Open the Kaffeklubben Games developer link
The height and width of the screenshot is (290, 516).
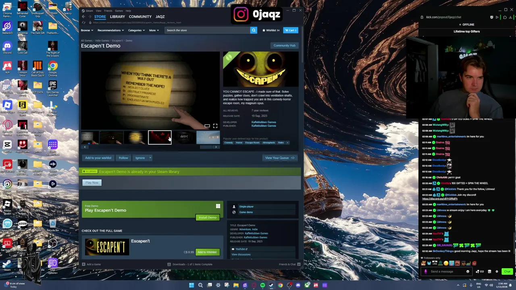pyautogui.click(x=264, y=122)
